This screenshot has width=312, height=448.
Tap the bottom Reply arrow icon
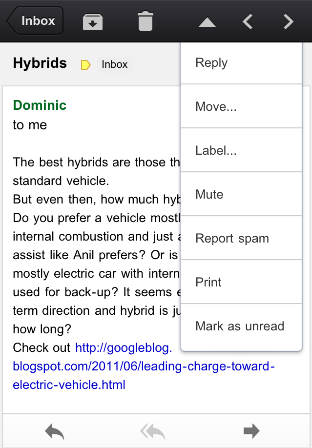click(x=54, y=431)
